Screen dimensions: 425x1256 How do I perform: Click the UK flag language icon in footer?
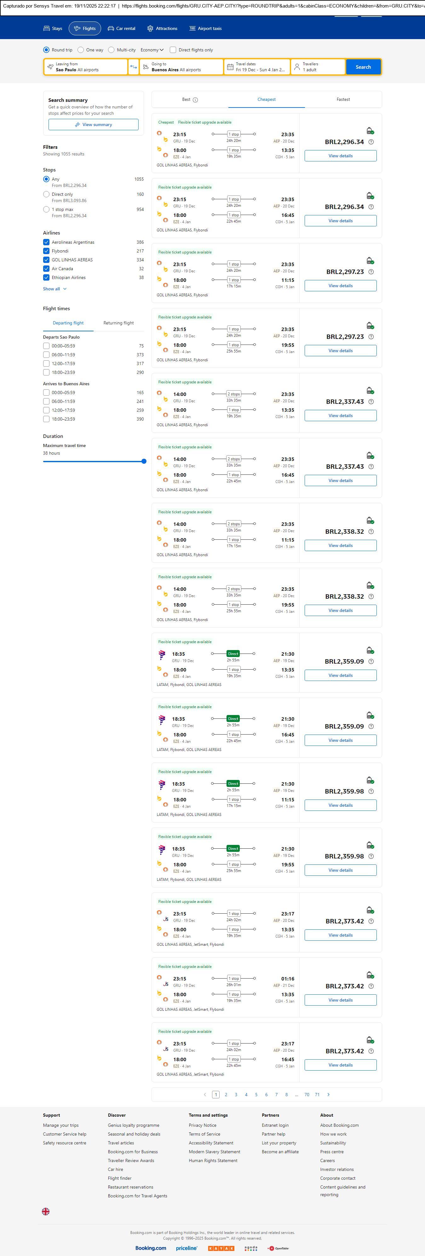46,1211
